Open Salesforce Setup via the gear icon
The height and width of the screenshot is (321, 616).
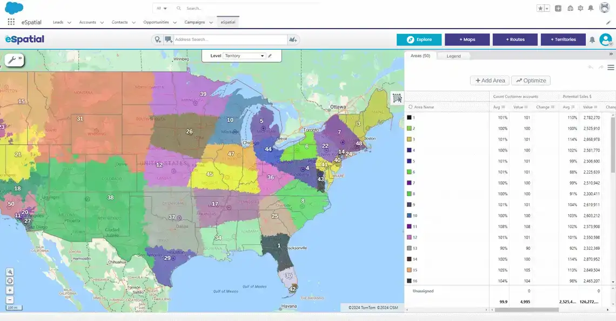click(x=580, y=8)
